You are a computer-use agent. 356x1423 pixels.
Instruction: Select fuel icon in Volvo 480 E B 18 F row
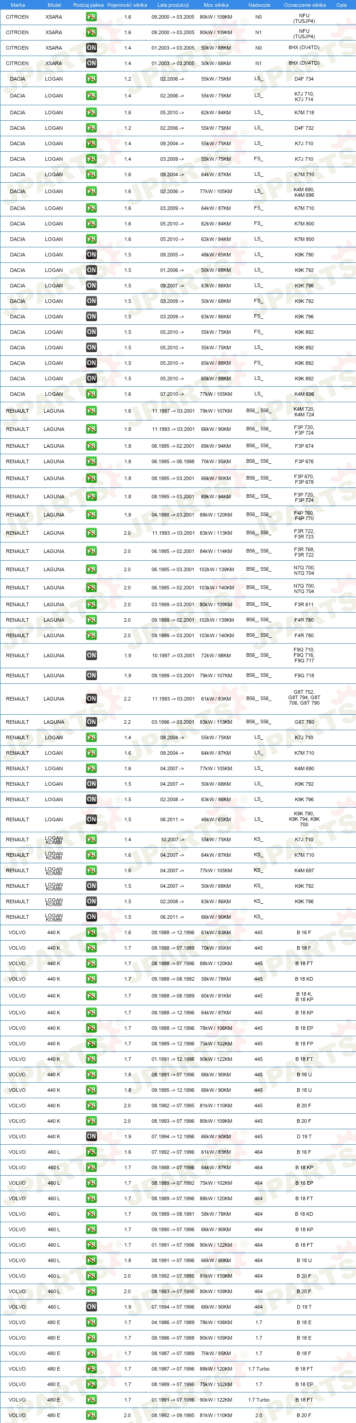tap(91, 1353)
